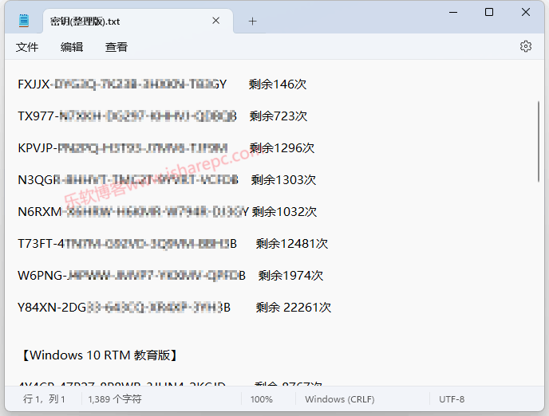Click the text 剩余 22261次
This screenshot has height=416, width=549.
tap(294, 308)
